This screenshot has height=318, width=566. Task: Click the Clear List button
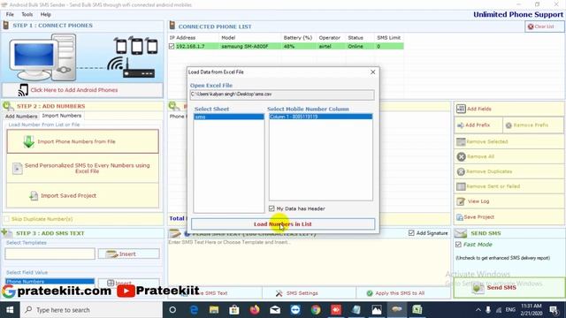[545, 26]
